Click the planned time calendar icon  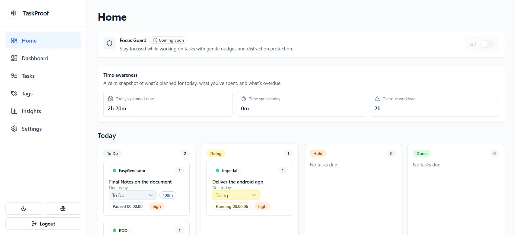pos(110,99)
